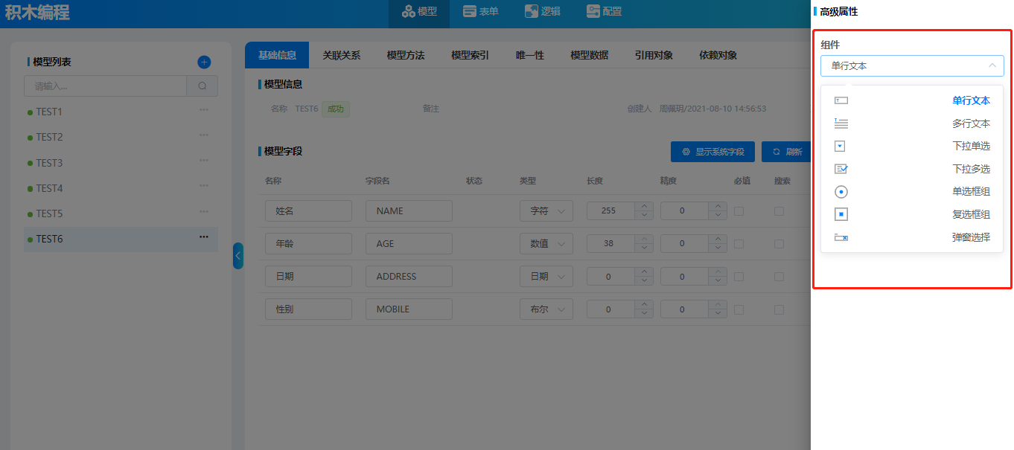Toggle required checkbox for 日期 row
1014x450 pixels.
[739, 277]
